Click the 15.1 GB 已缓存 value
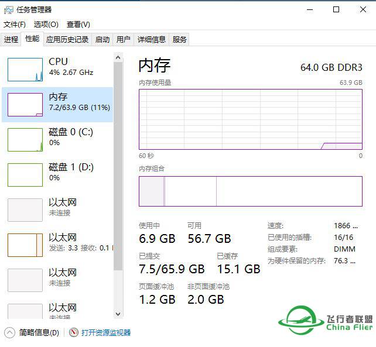 [x=238, y=269]
